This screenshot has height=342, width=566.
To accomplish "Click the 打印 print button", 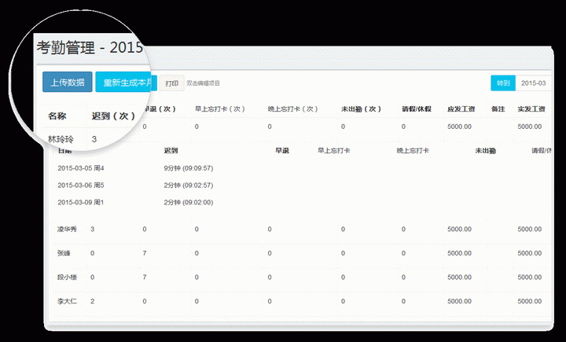I will coord(172,83).
